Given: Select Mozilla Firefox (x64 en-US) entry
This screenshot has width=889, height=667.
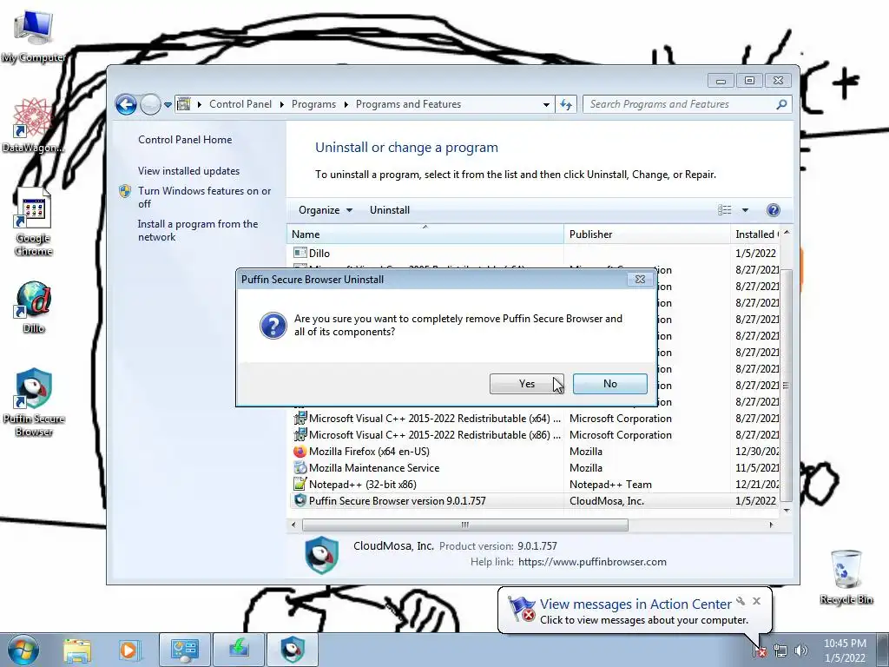Looking at the screenshot, I should pos(536,452).
